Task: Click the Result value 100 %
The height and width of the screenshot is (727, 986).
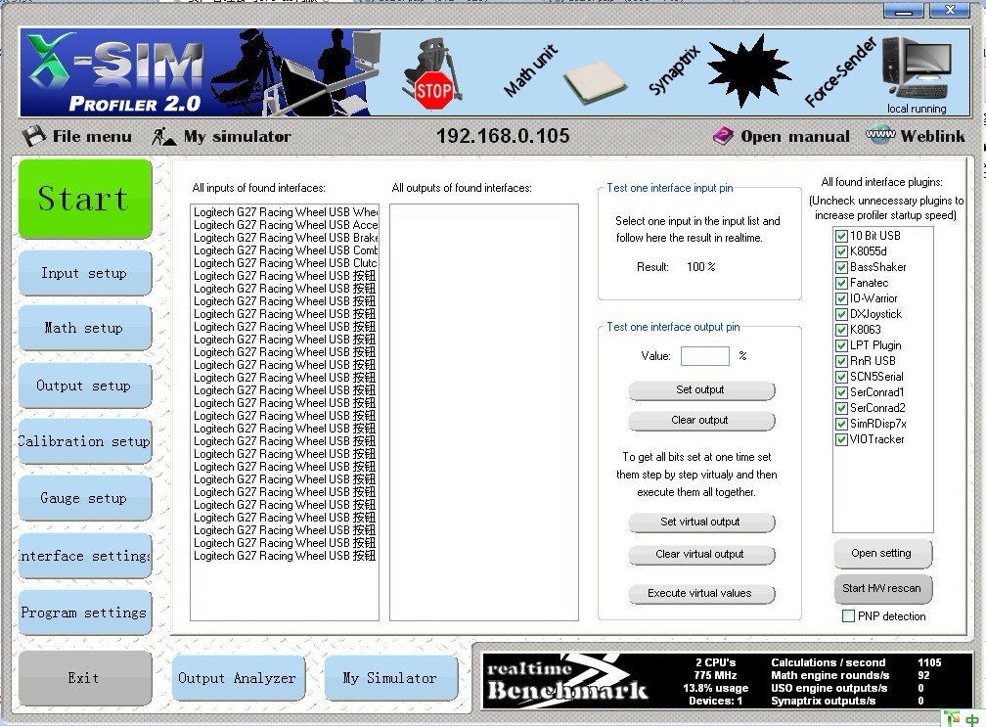Action: click(701, 267)
